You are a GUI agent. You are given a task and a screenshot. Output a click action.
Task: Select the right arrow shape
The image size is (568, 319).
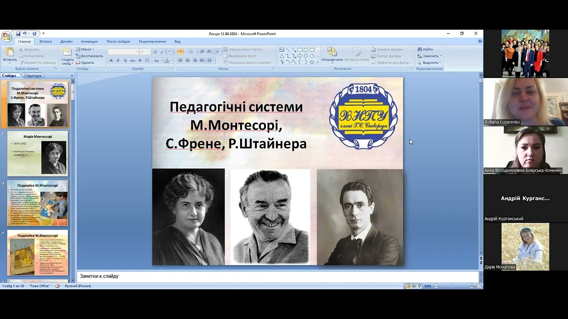click(x=300, y=56)
